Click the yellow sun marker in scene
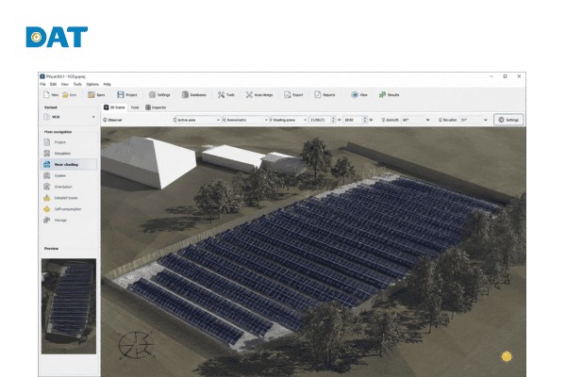The image size is (566, 377). click(507, 356)
